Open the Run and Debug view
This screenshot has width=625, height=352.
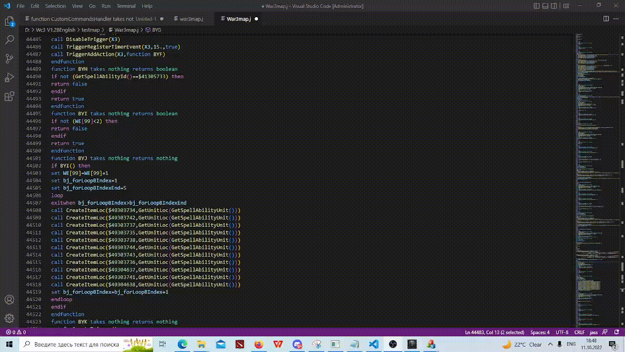tap(9, 77)
